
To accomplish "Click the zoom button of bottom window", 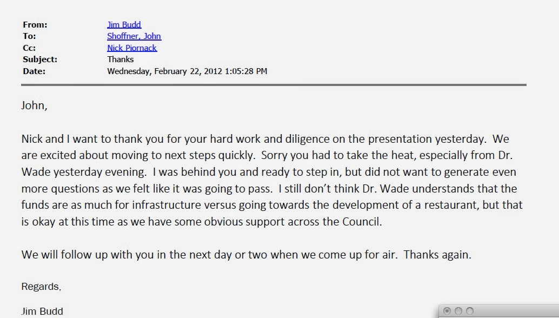I will [470, 311].
